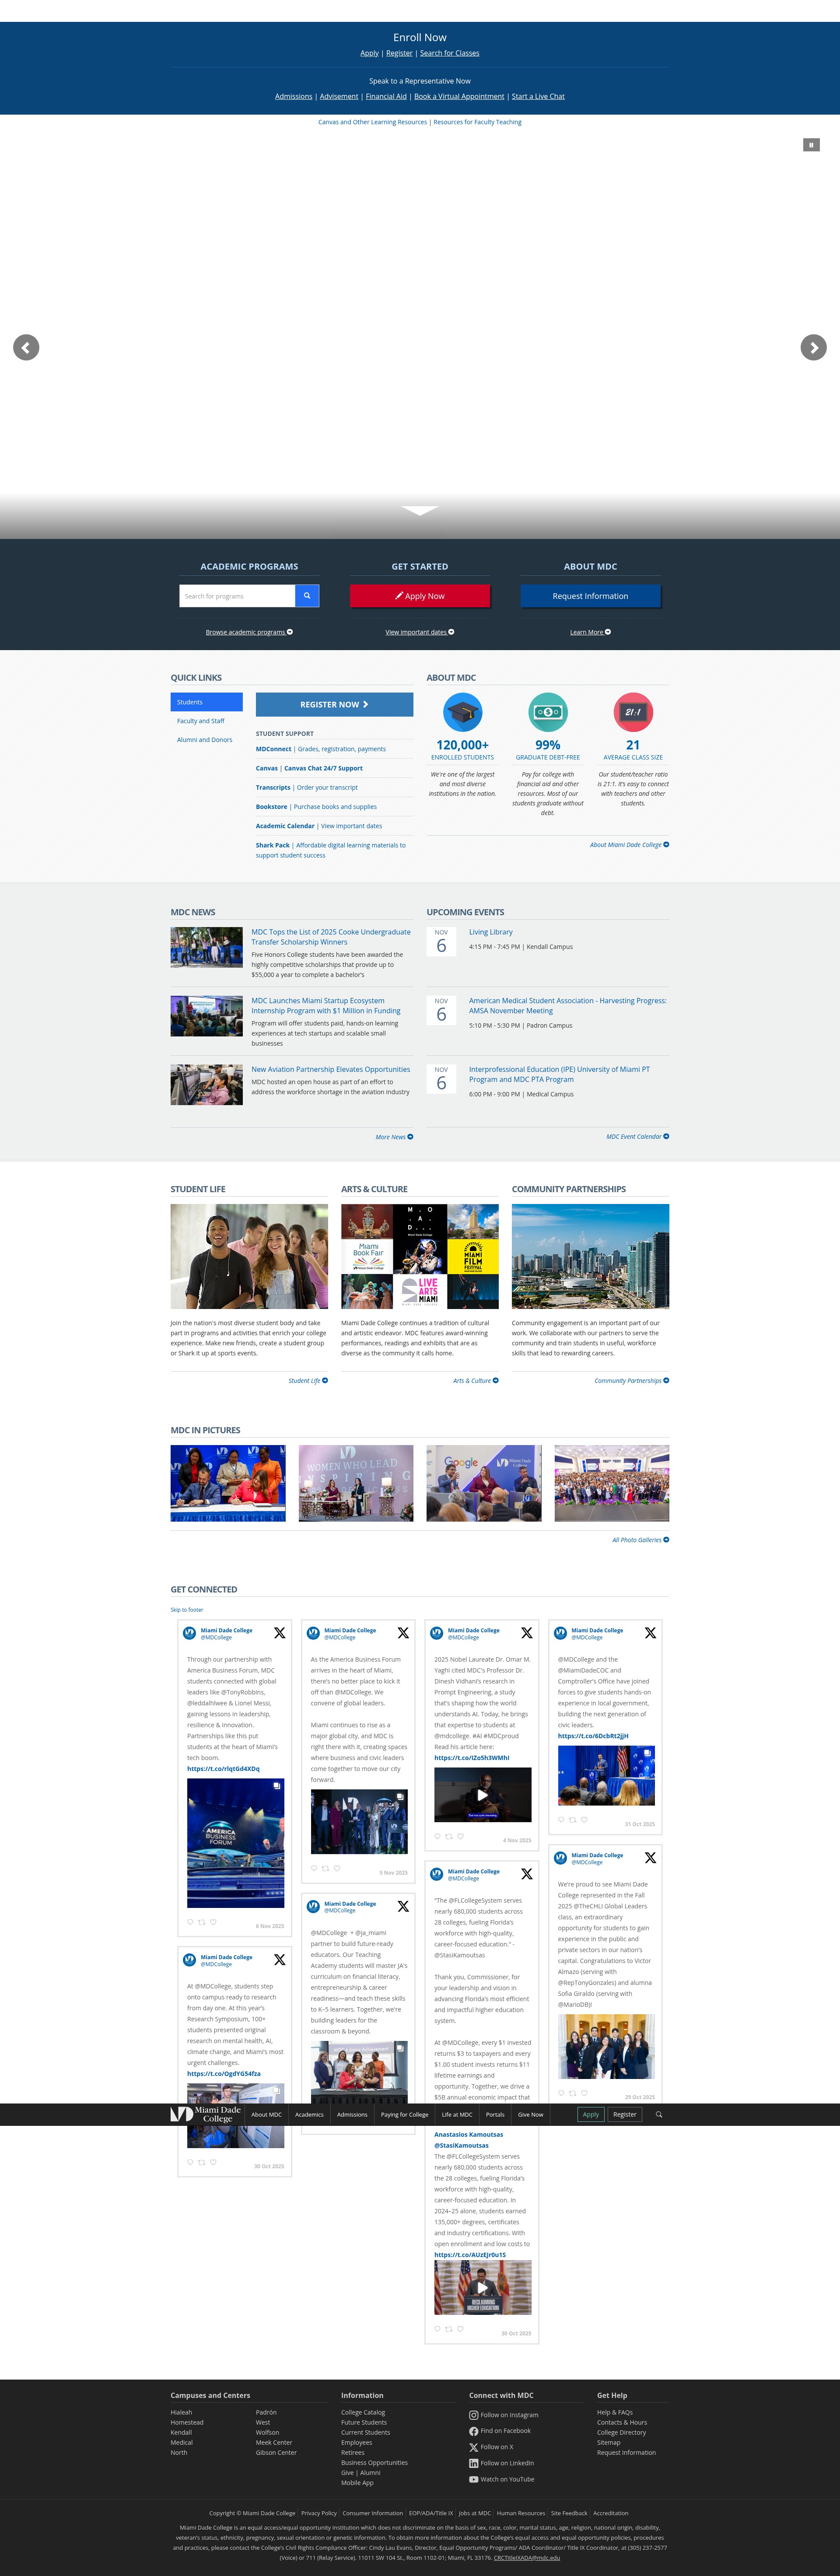This screenshot has height=2576, width=840.
Task: Click Learn More under About MDC
Action: tap(590, 632)
